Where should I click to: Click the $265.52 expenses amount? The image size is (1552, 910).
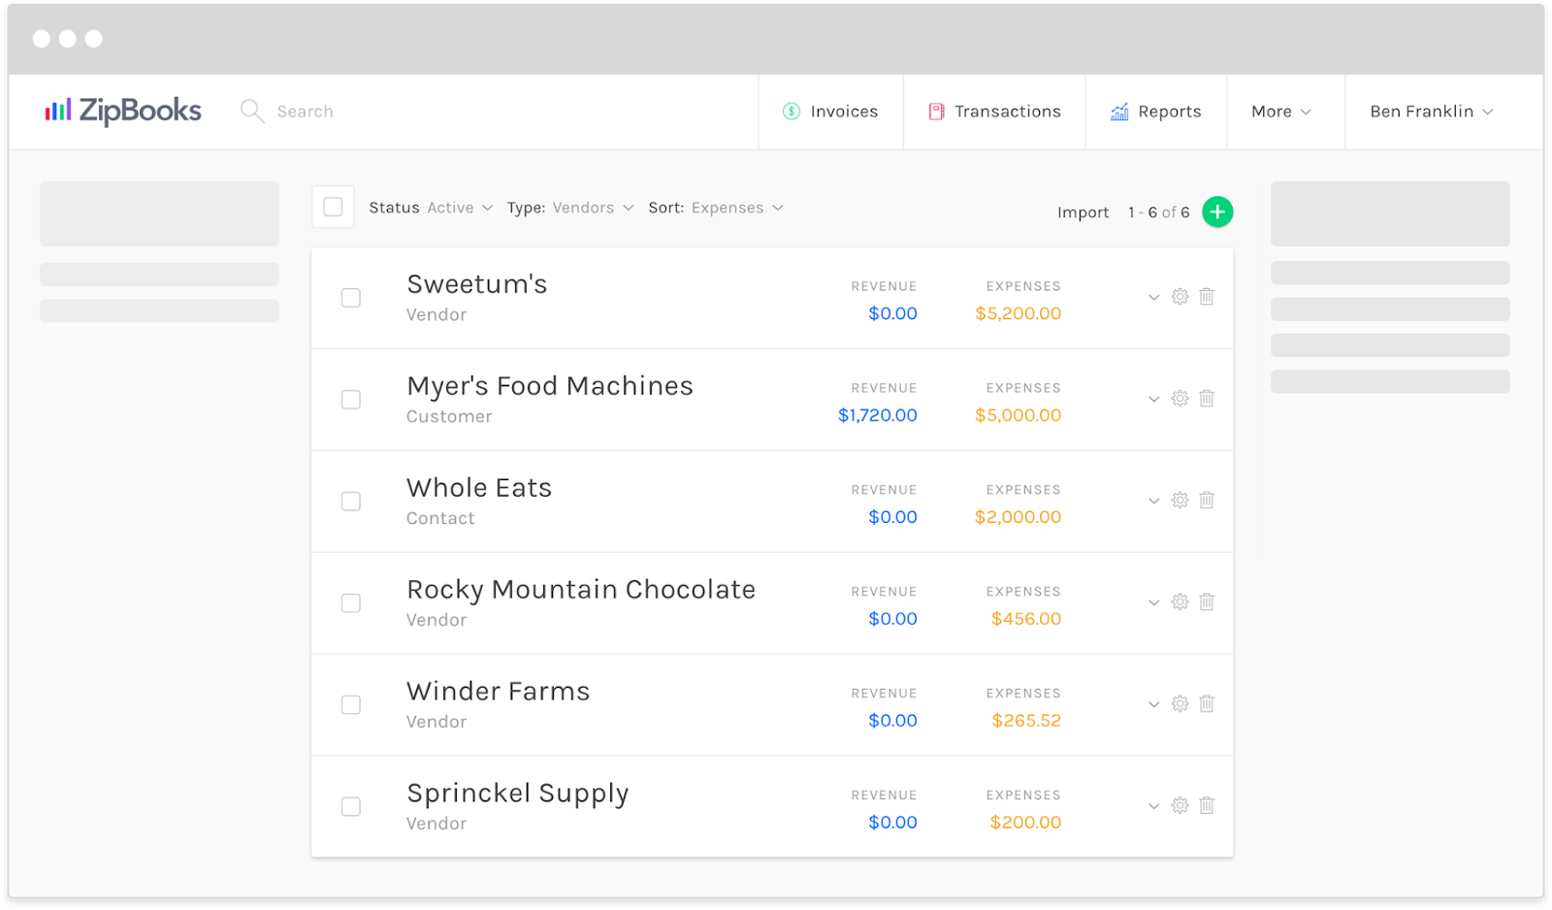pyautogui.click(x=1026, y=721)
